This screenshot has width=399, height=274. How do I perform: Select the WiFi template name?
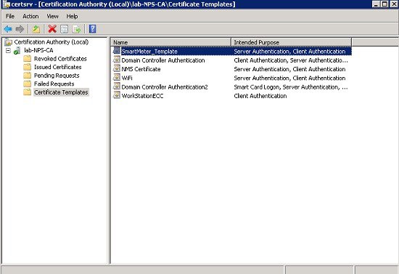(x=127, y=78)
